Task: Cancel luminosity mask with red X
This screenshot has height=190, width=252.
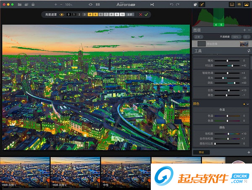Action: coord(141,15)
